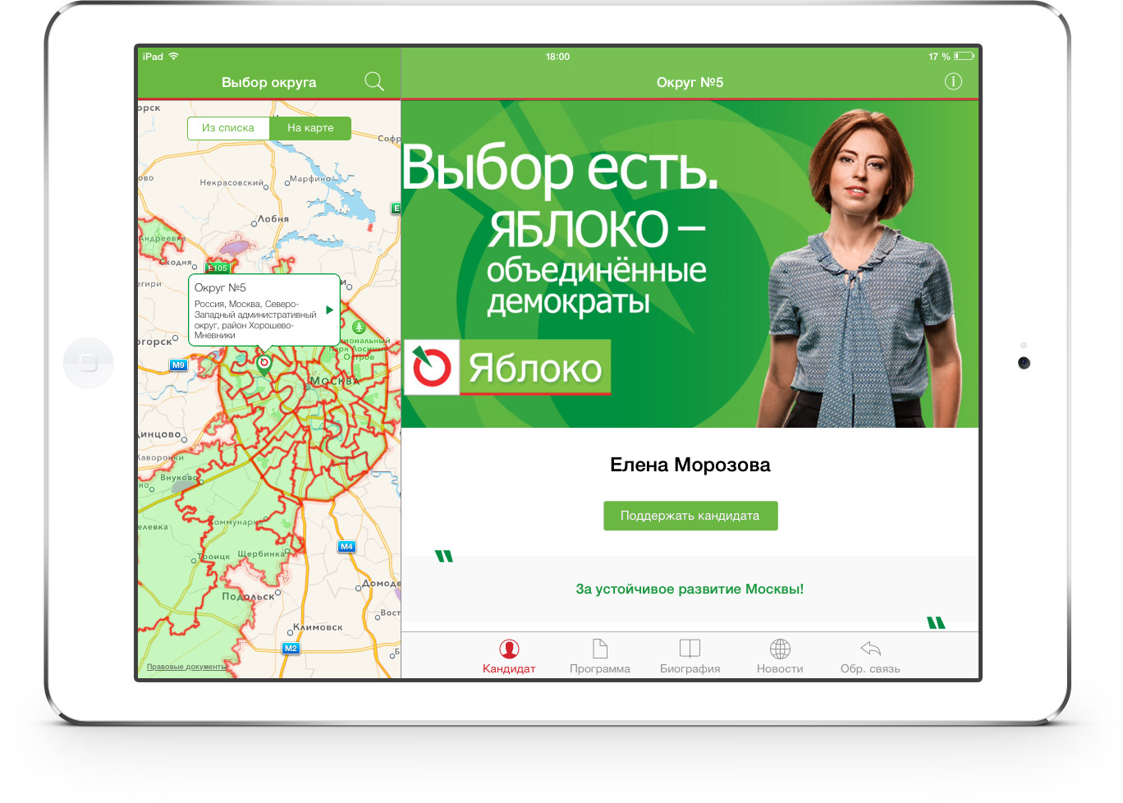The image size is (1123, 803).
Task: Tap the Троицк label on the map
Action: (x=215, y=556)
